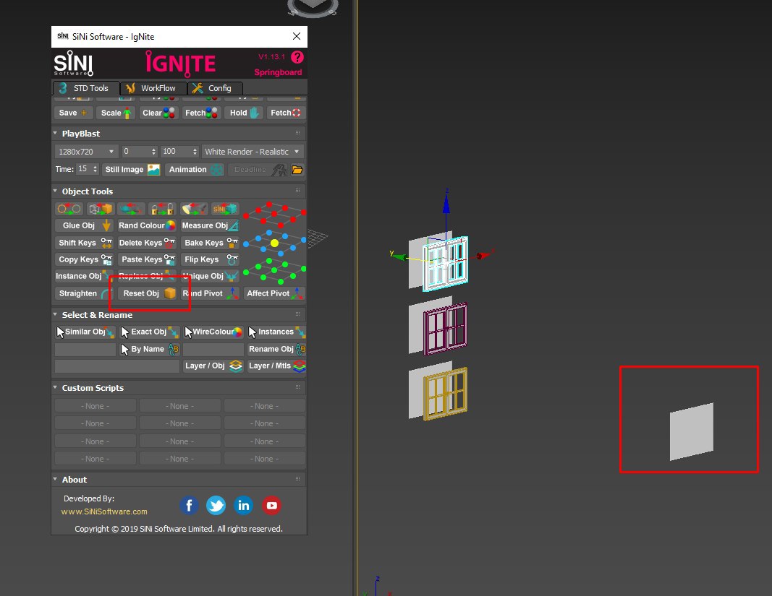Image resolution: width=772 pixels, height=596 pixels.
Task: Open the 1280x720 resolution dropdown
Action: point(86,152)
